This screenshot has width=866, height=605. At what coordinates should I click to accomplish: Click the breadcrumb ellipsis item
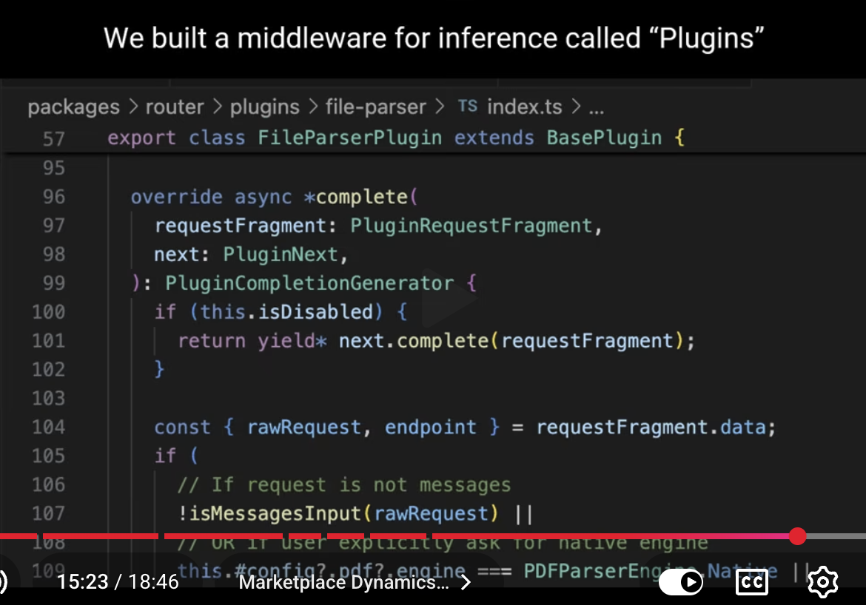coord(597,109)
